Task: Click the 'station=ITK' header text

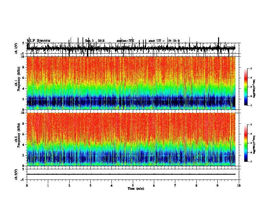Action: point(125,41)
